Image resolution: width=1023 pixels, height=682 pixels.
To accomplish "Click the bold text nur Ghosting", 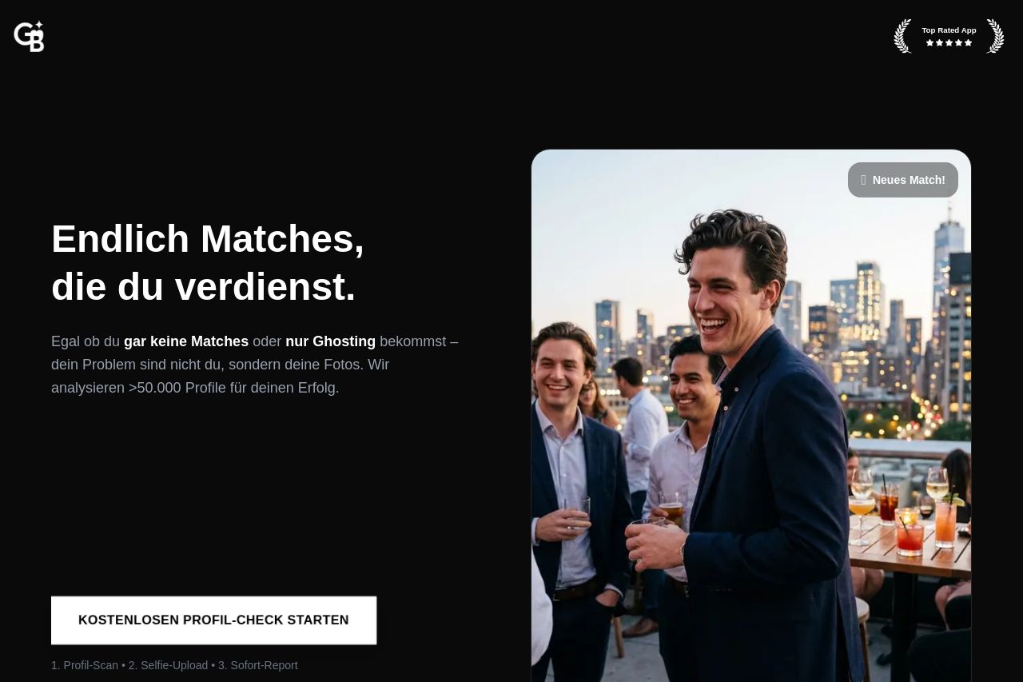I will [330, 341].
